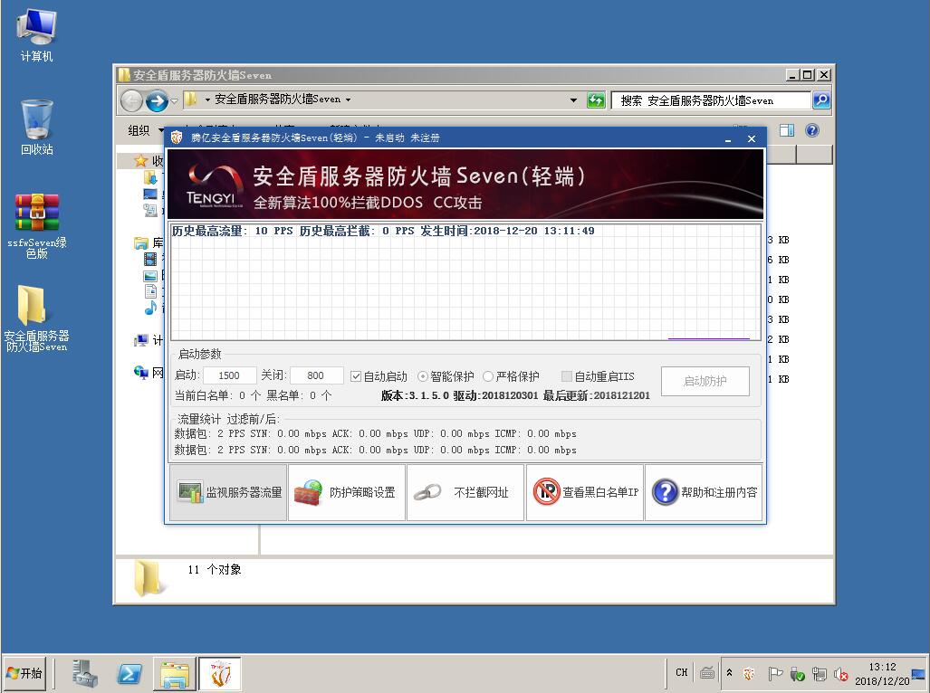Open the Explorer recent locations dropdown arrow

tap(175, 100)
